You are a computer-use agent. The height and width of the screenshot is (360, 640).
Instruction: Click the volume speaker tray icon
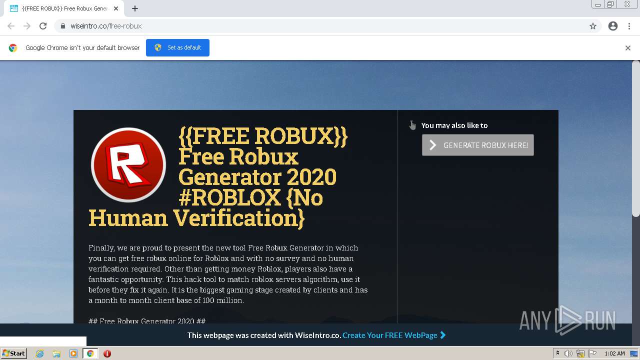tap(568, 353)
